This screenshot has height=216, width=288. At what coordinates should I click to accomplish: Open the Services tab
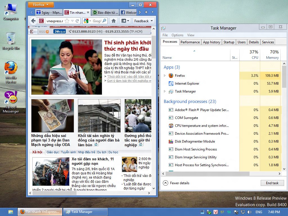[x=268, y=42]
